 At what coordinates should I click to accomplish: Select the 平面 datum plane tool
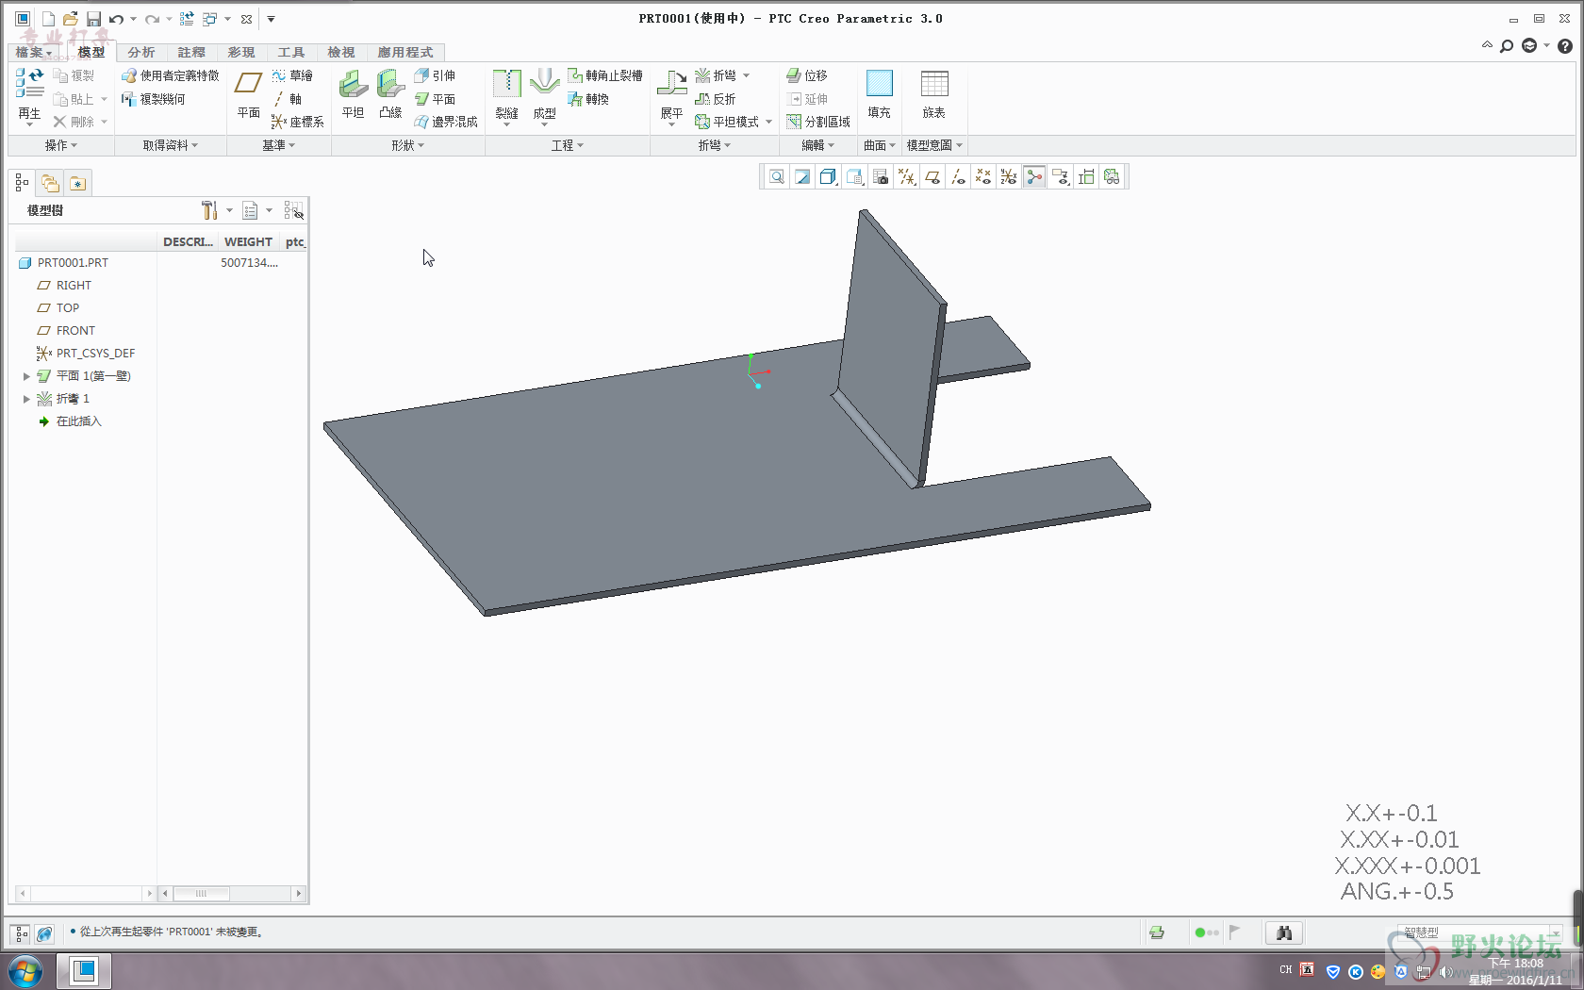(248, 95)
